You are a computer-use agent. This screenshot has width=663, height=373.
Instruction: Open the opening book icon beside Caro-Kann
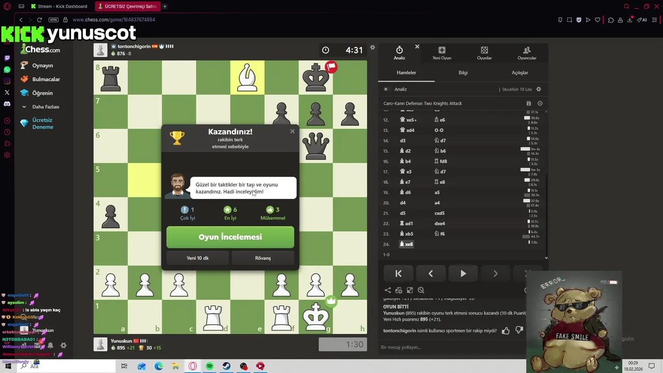click(528, 104)
